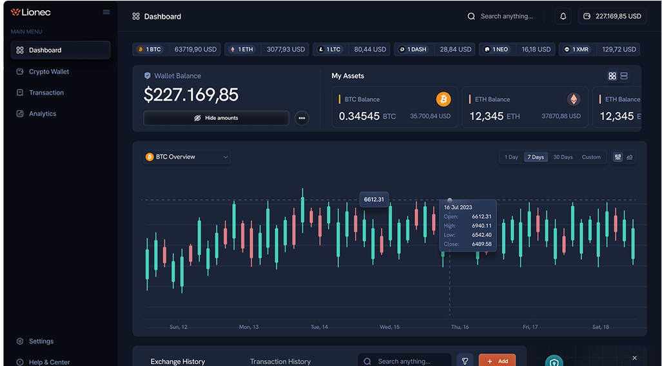Click the $227.169,85 wallet balance amount

tap(191, 95)
